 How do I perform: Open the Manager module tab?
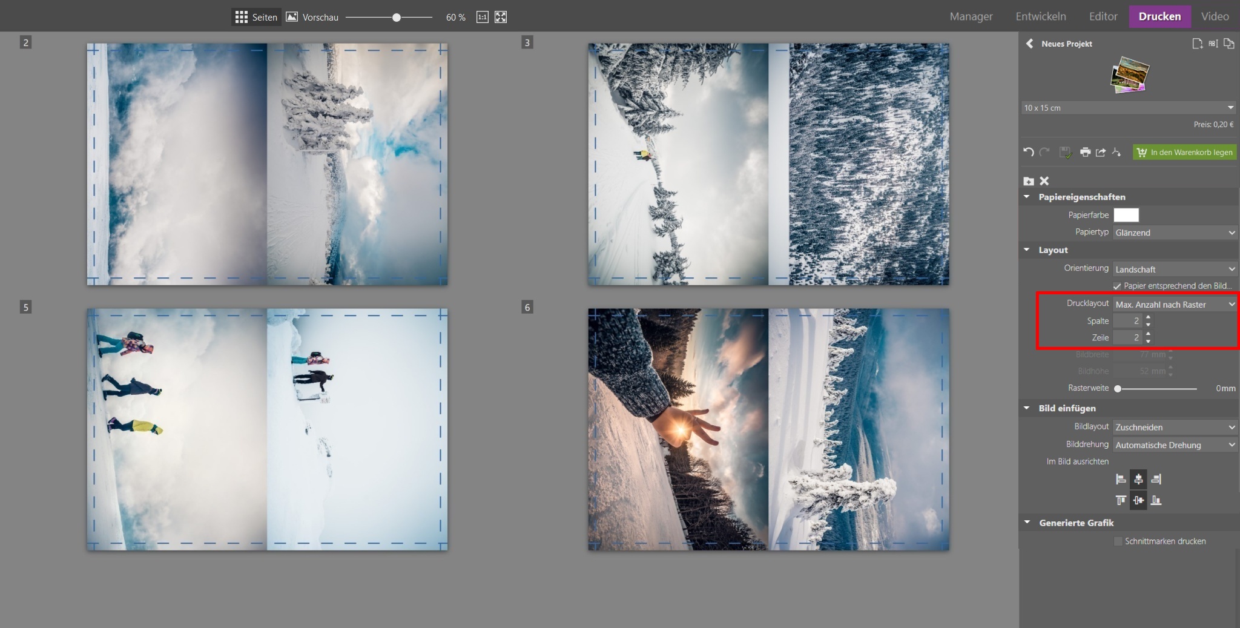tap(971, 16)
